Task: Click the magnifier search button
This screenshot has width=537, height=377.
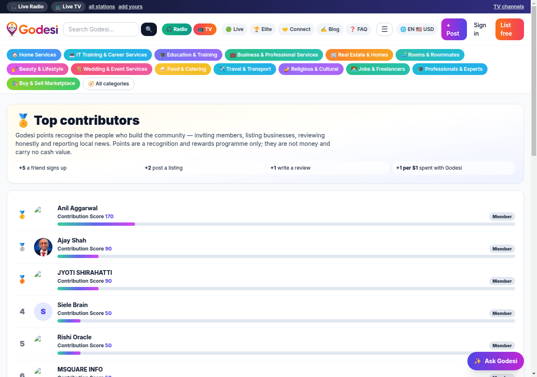Action: tap(149, 29)
